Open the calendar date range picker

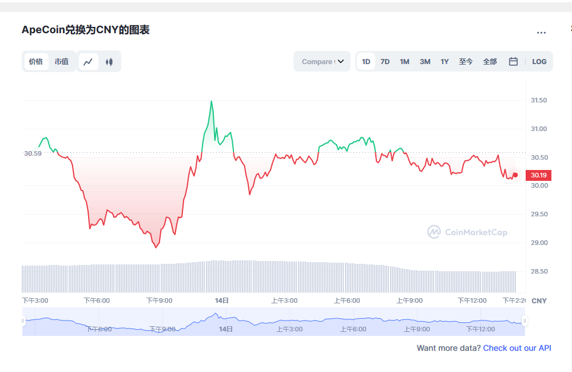tap(513, 62)
